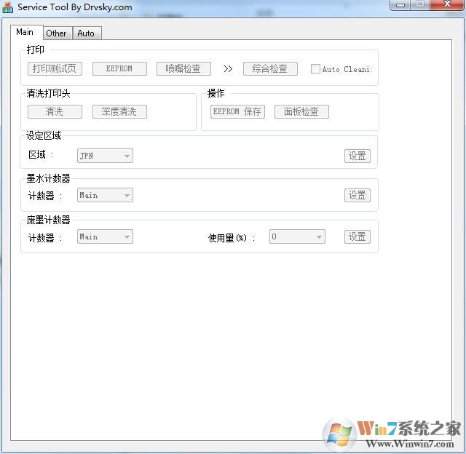Click the >> arrows in print section
Screen dimensions: 466x454
point(228,69)
